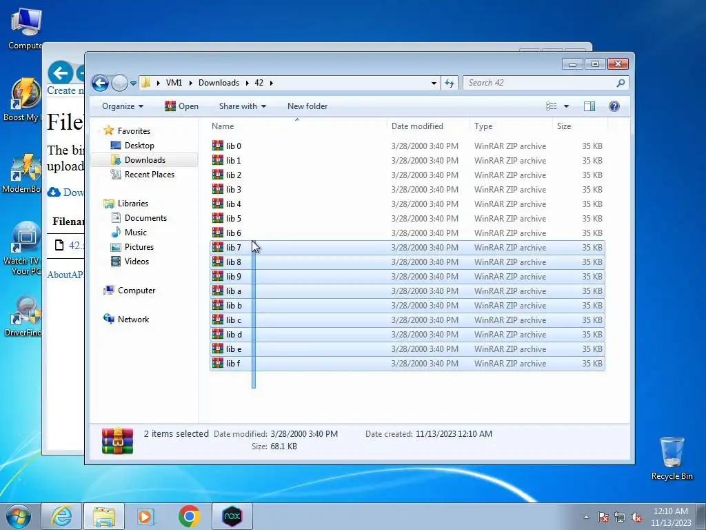Open Nox app from taskbar
The image size is (706, 530).
(x=232, y=516)
